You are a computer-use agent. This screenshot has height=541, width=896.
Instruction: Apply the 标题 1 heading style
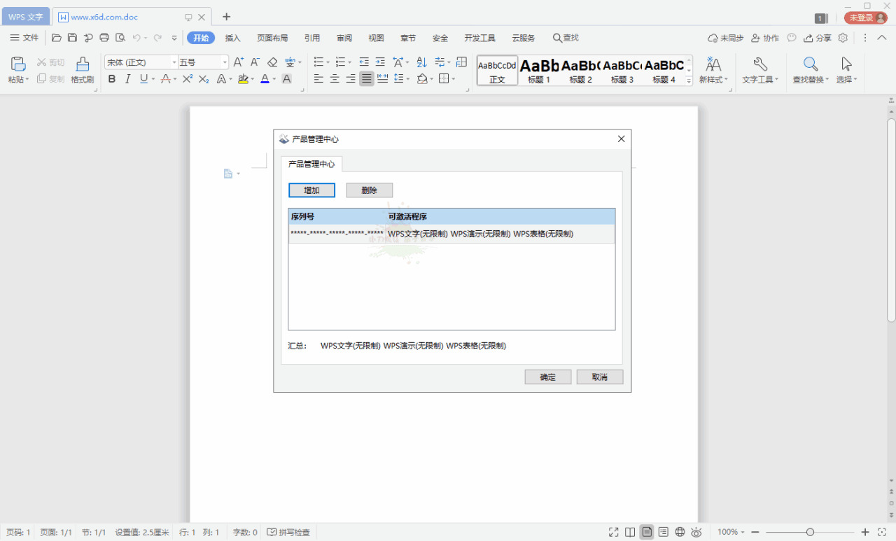point(539,71)
